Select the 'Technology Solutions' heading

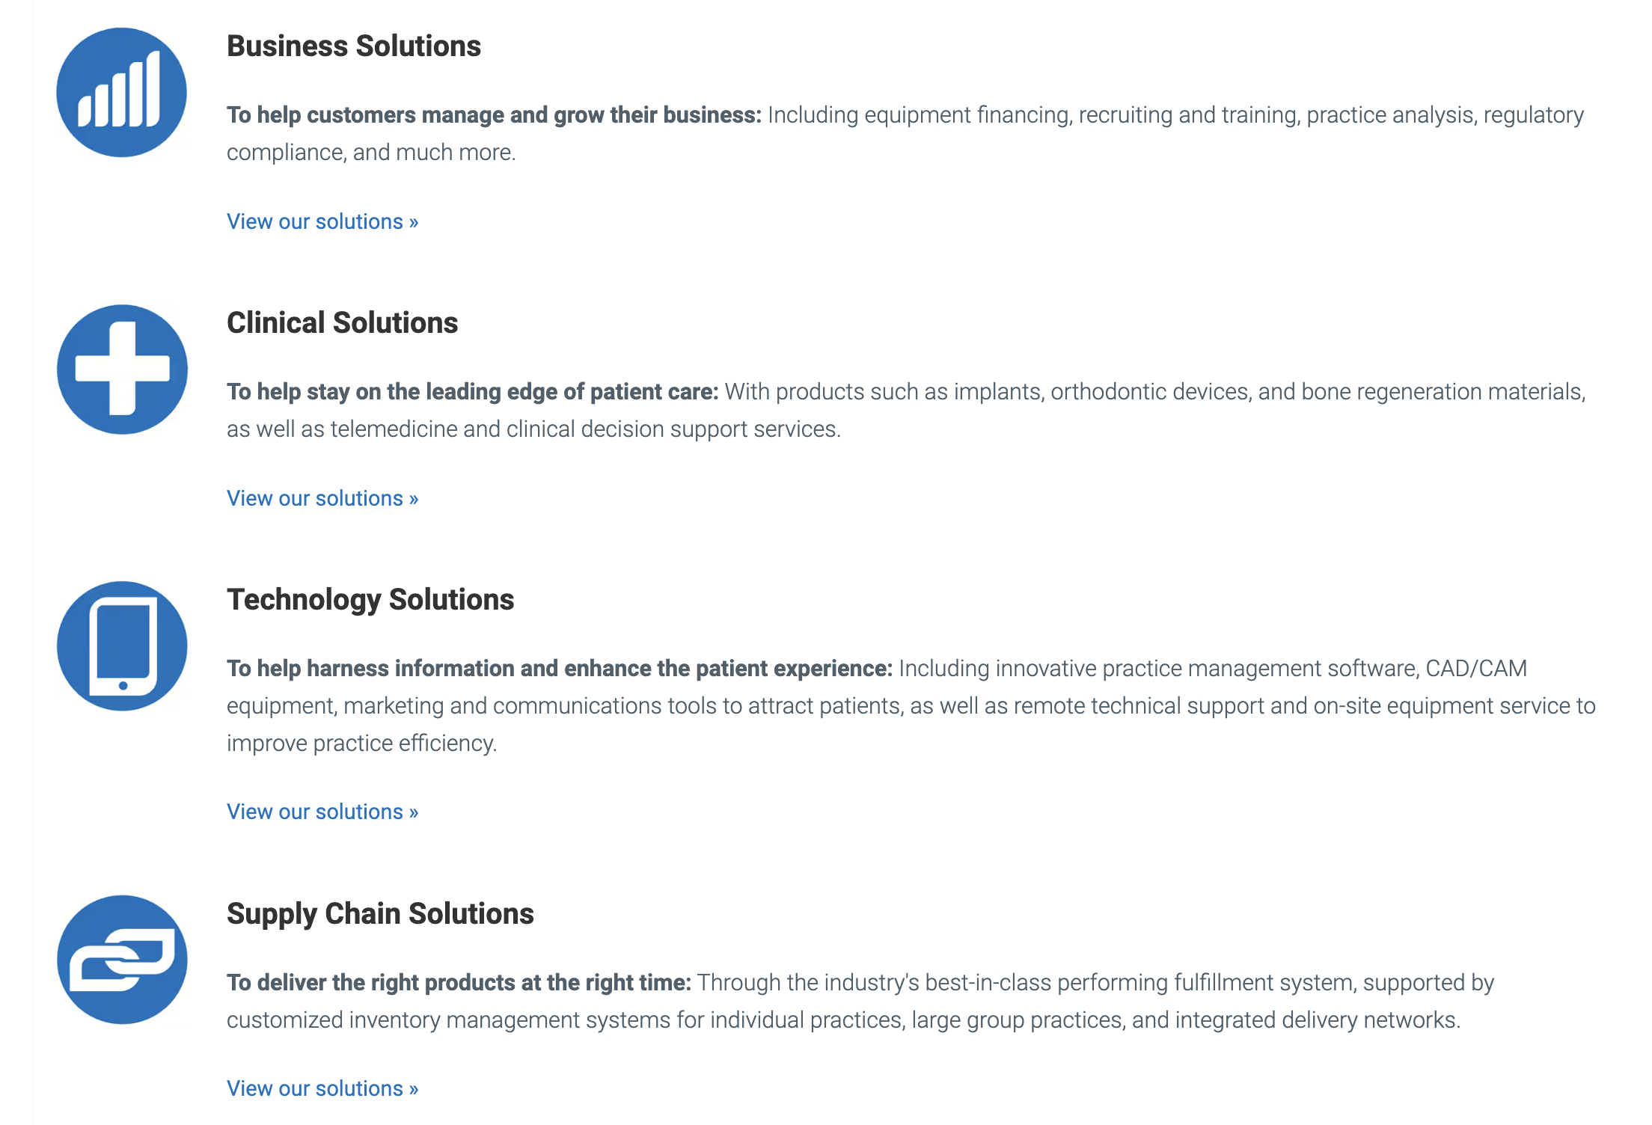[370, 600]
